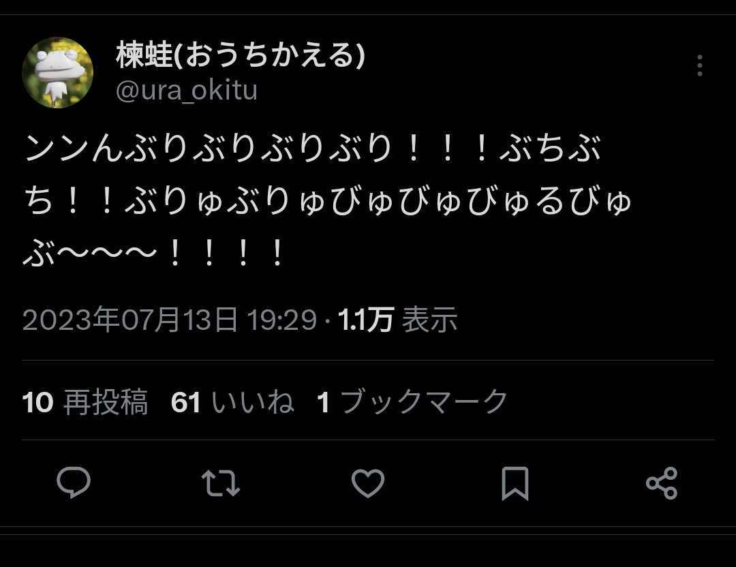The image size is (736, 567).
Task: Click the 再投稿 label text
Action: [x=106, y=402]
